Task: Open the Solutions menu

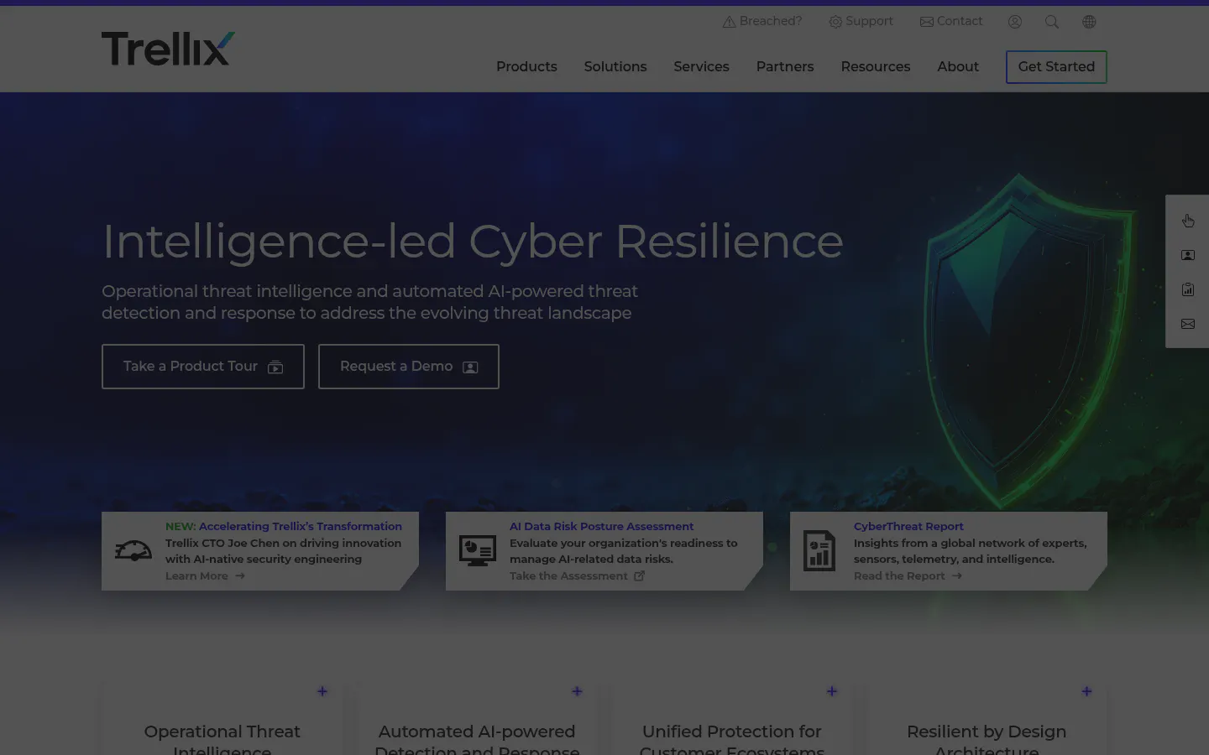Action: click(615, 66)
